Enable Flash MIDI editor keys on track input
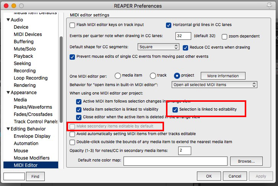The image size is (278, 186). [x=72, y=25]
